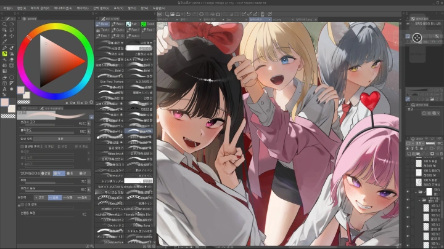Toggle the 밑바탕 색 혼합 checkbox
This screenshot has height=249, width=444.
coord(22,146)
